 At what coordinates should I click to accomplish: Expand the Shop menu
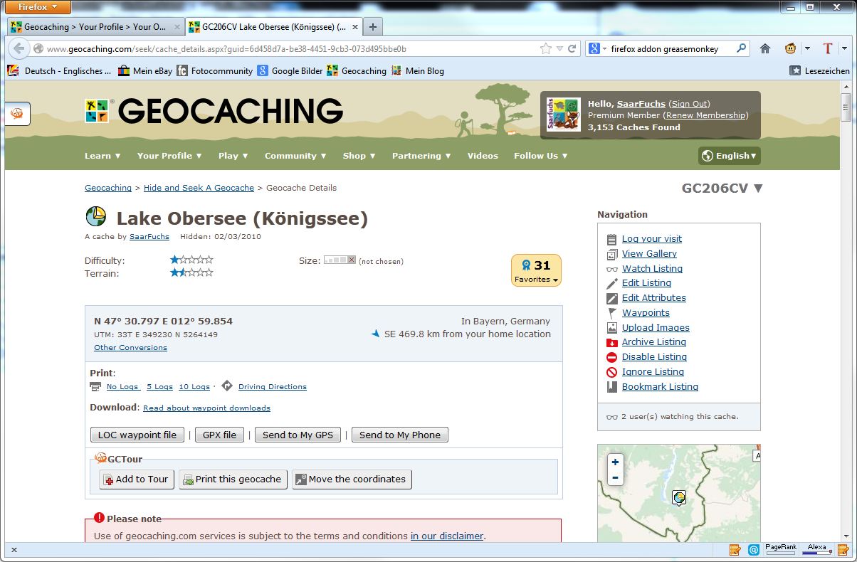(x=359, y=156)
